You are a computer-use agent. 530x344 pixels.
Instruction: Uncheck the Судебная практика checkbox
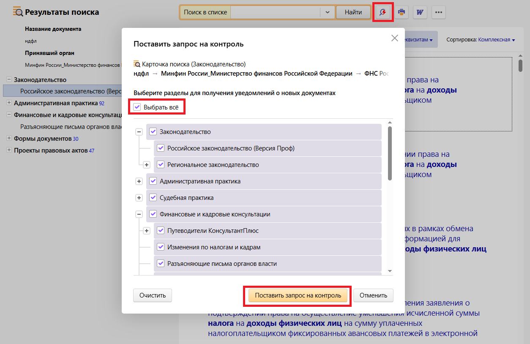(153, 198)
